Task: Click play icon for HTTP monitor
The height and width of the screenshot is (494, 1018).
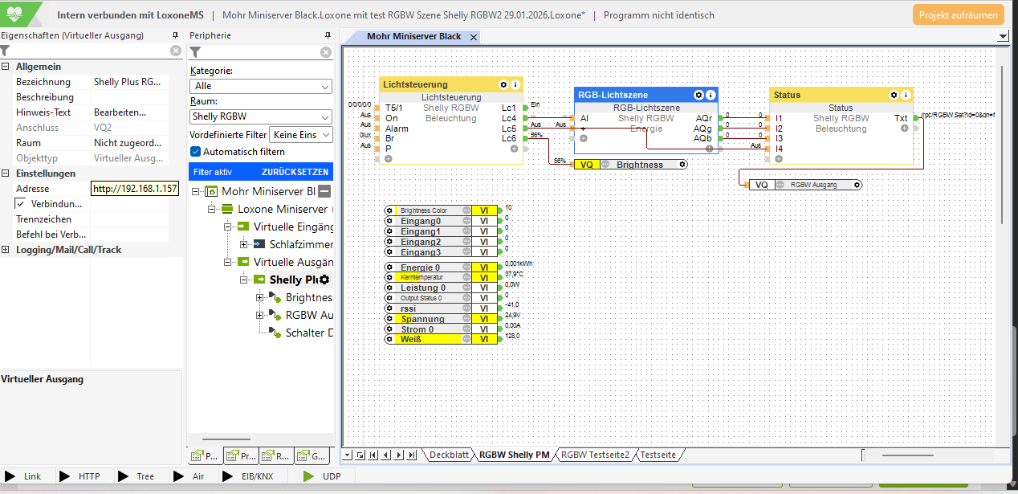Action: pos(65,476)
